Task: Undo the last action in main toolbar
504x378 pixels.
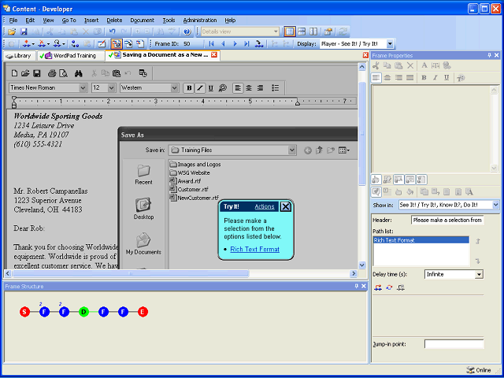Action: [112, 31]
